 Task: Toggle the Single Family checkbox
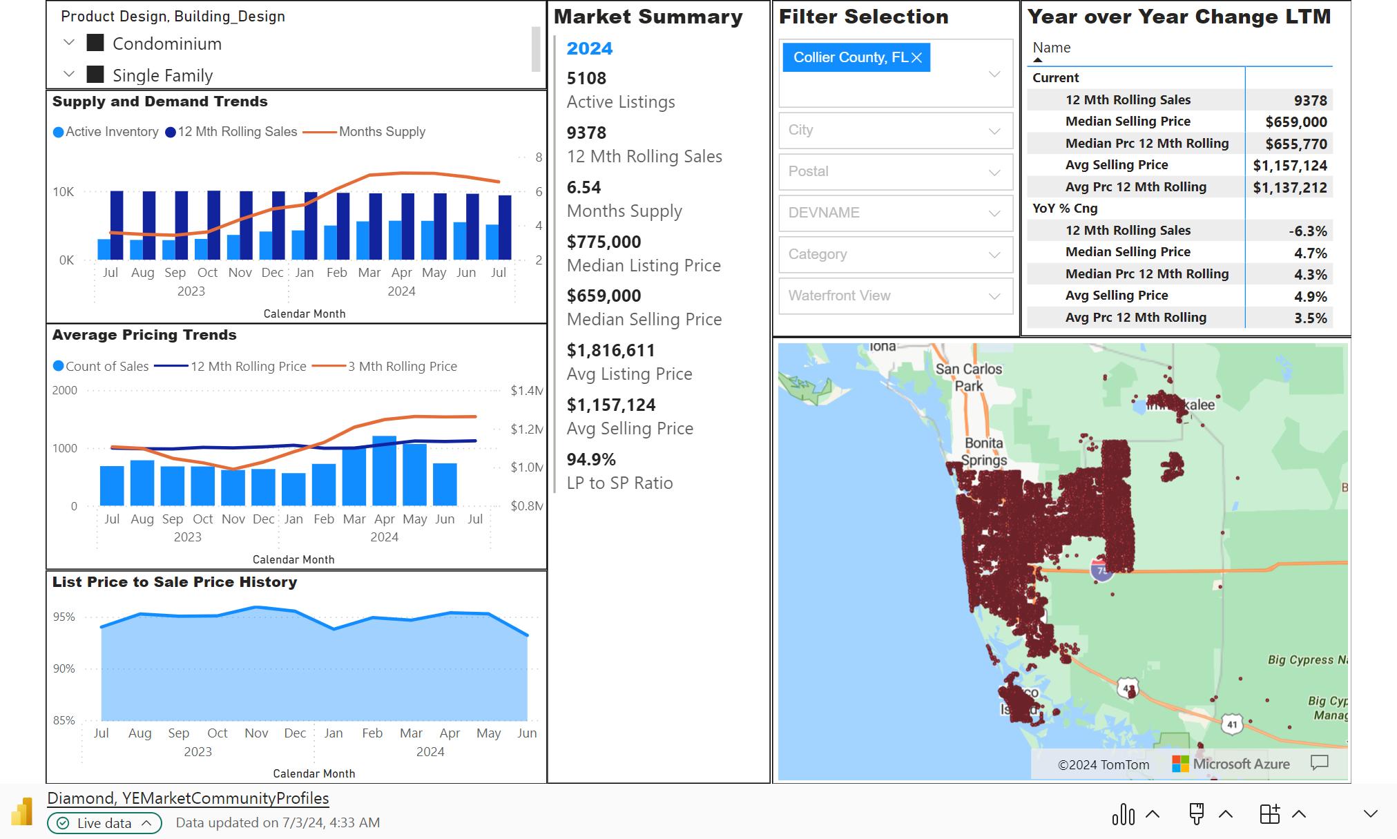pyautogui.click(x=95, y=75)
